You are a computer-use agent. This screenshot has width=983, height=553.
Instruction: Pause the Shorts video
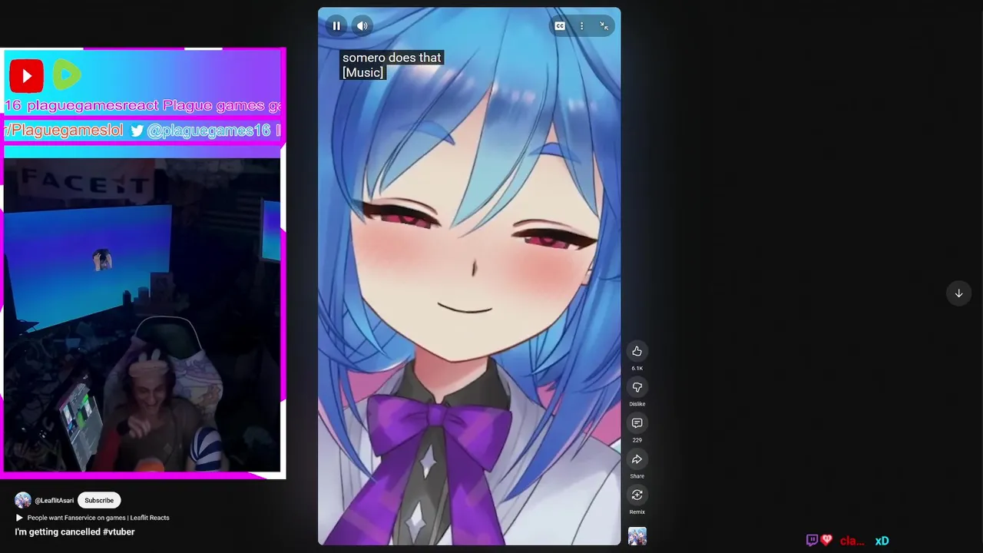click(x=336, y=26)
